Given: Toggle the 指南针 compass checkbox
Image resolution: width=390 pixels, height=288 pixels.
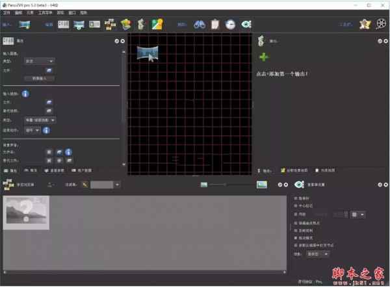Looking at the screenshot, I should 296,198.
